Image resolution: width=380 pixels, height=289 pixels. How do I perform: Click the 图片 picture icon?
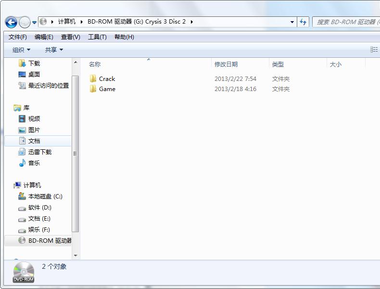pos(22,130)
